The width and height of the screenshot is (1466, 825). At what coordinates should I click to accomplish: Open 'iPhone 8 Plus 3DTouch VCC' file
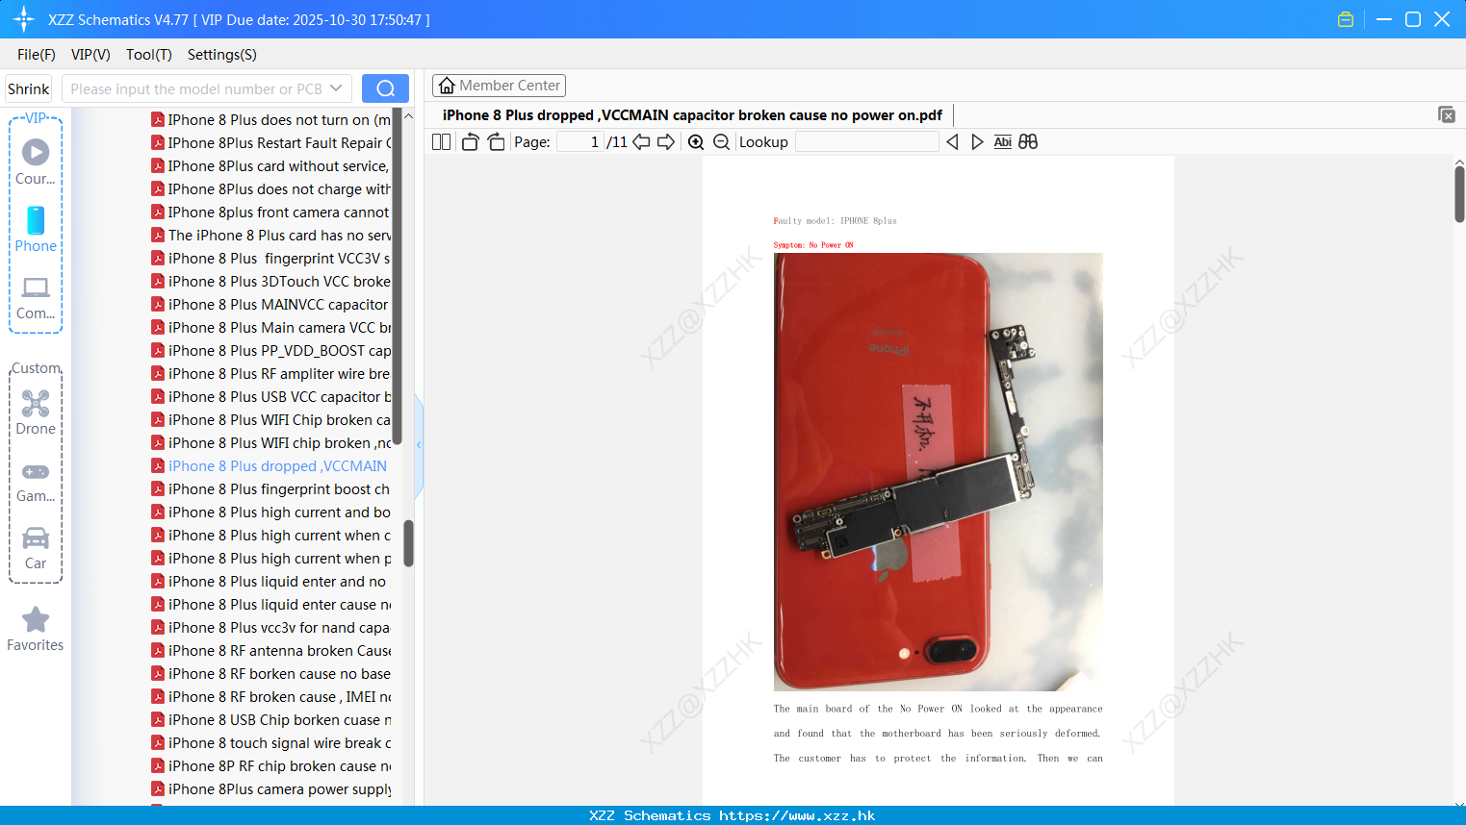[x=270, y=282]
